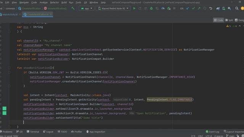Switch editor to Design view mode
The width and height of the screenshot is (244, 137).
tap(239, 20)
